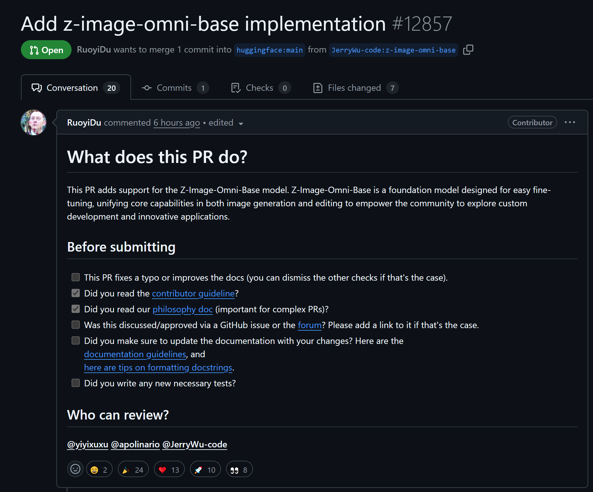Click the PR number #12857
Screen dimensions: 593x492
pos(422,24)
